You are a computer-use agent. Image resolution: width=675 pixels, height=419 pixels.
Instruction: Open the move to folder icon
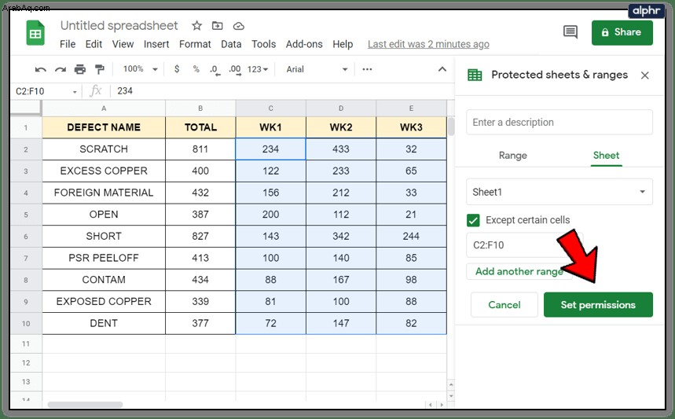tap(218, 26)
